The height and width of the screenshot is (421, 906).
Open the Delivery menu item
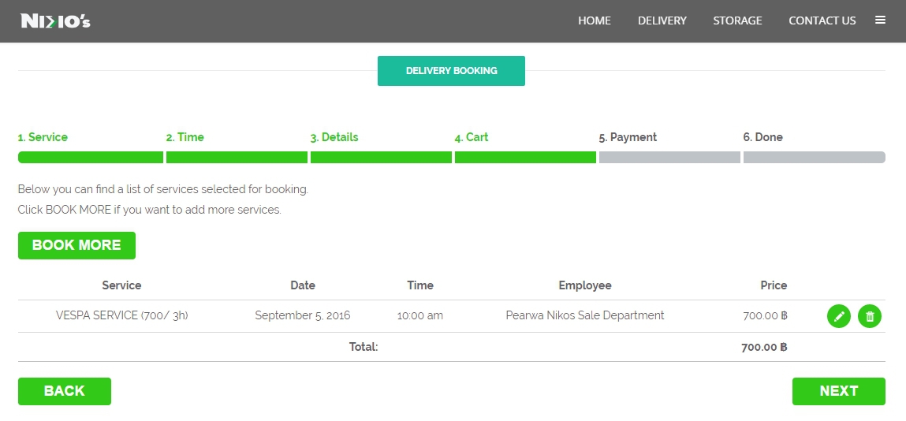[662, 20]
